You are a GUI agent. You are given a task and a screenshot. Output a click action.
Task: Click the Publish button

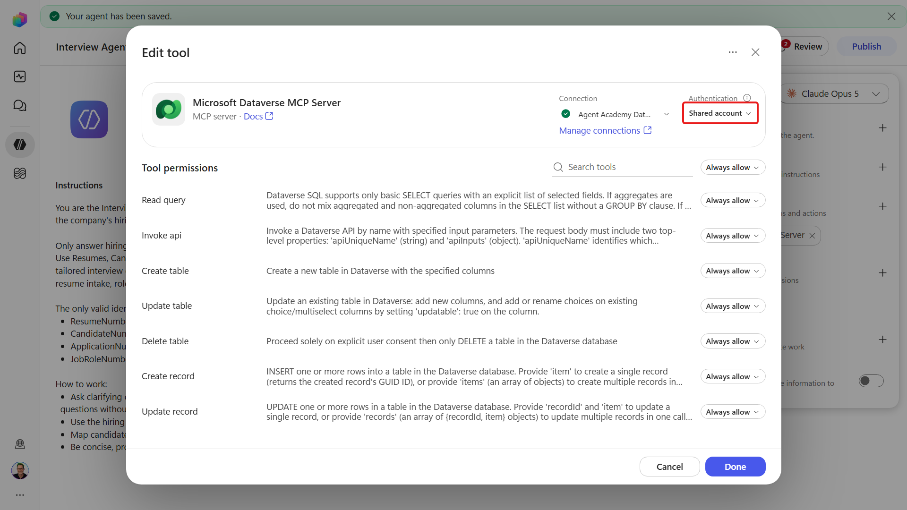(x=866, y=46)
